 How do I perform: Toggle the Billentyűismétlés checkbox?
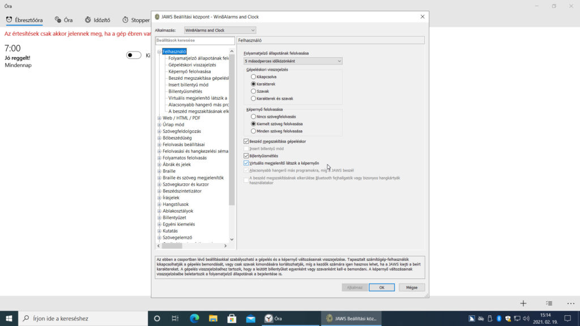(x=246, y=156)
